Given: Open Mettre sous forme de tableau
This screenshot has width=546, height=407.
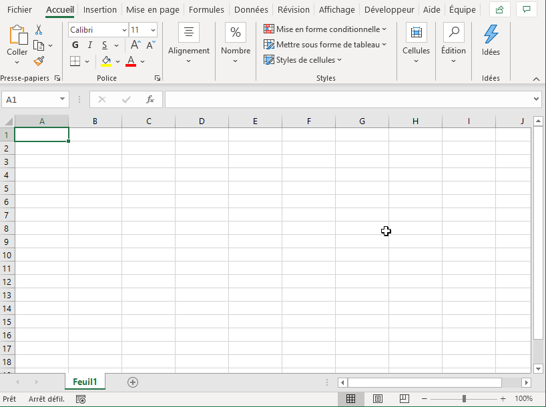Looking at the screenshot, I should point(325,45).
